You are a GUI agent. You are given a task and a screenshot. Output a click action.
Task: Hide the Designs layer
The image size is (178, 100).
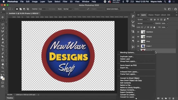[138, 37]
